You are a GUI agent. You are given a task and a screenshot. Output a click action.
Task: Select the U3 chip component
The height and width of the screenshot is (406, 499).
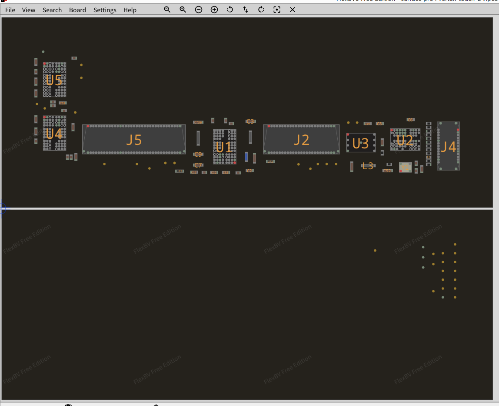tap(361, 143)
